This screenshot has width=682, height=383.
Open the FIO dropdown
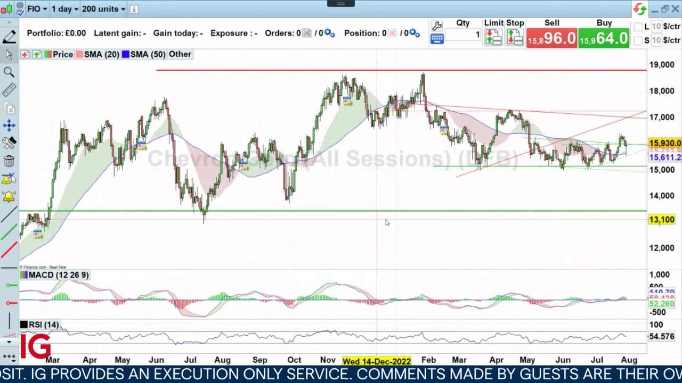pos(37,9)
